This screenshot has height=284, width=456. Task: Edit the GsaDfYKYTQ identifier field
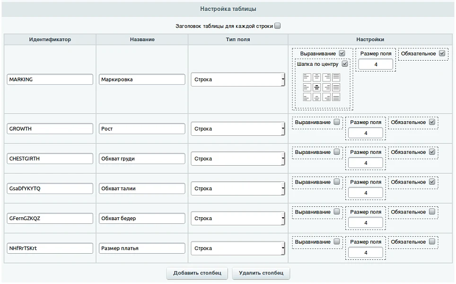coord(50,188)
